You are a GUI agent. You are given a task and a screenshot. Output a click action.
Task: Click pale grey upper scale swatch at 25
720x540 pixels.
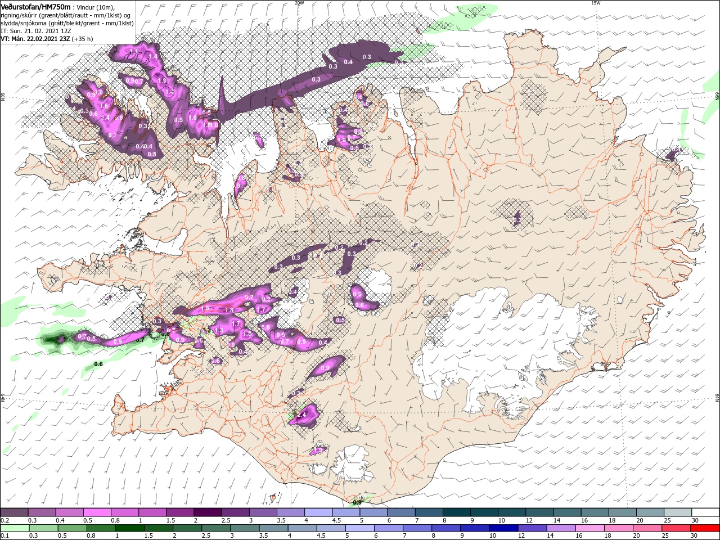pyautogui.click(x=677, y=512)
